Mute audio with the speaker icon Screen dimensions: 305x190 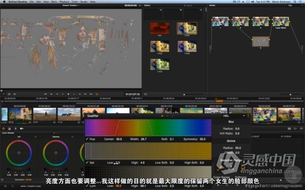click(15, 94)
